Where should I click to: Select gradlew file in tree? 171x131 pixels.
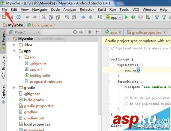28,112
